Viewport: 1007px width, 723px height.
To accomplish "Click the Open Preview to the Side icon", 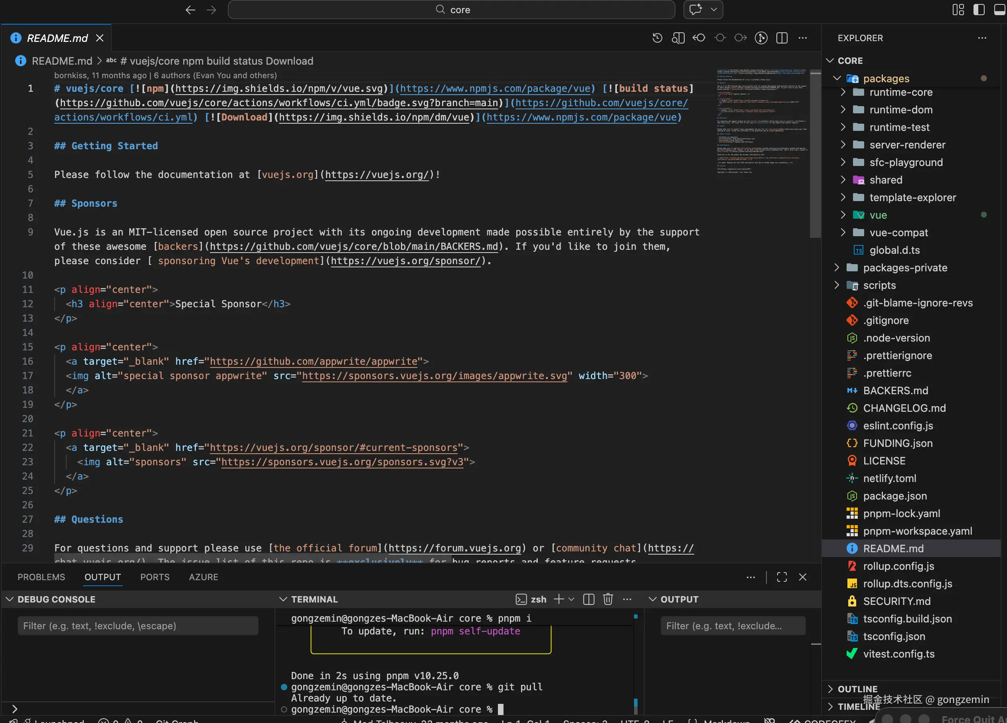I will (678, 38).
